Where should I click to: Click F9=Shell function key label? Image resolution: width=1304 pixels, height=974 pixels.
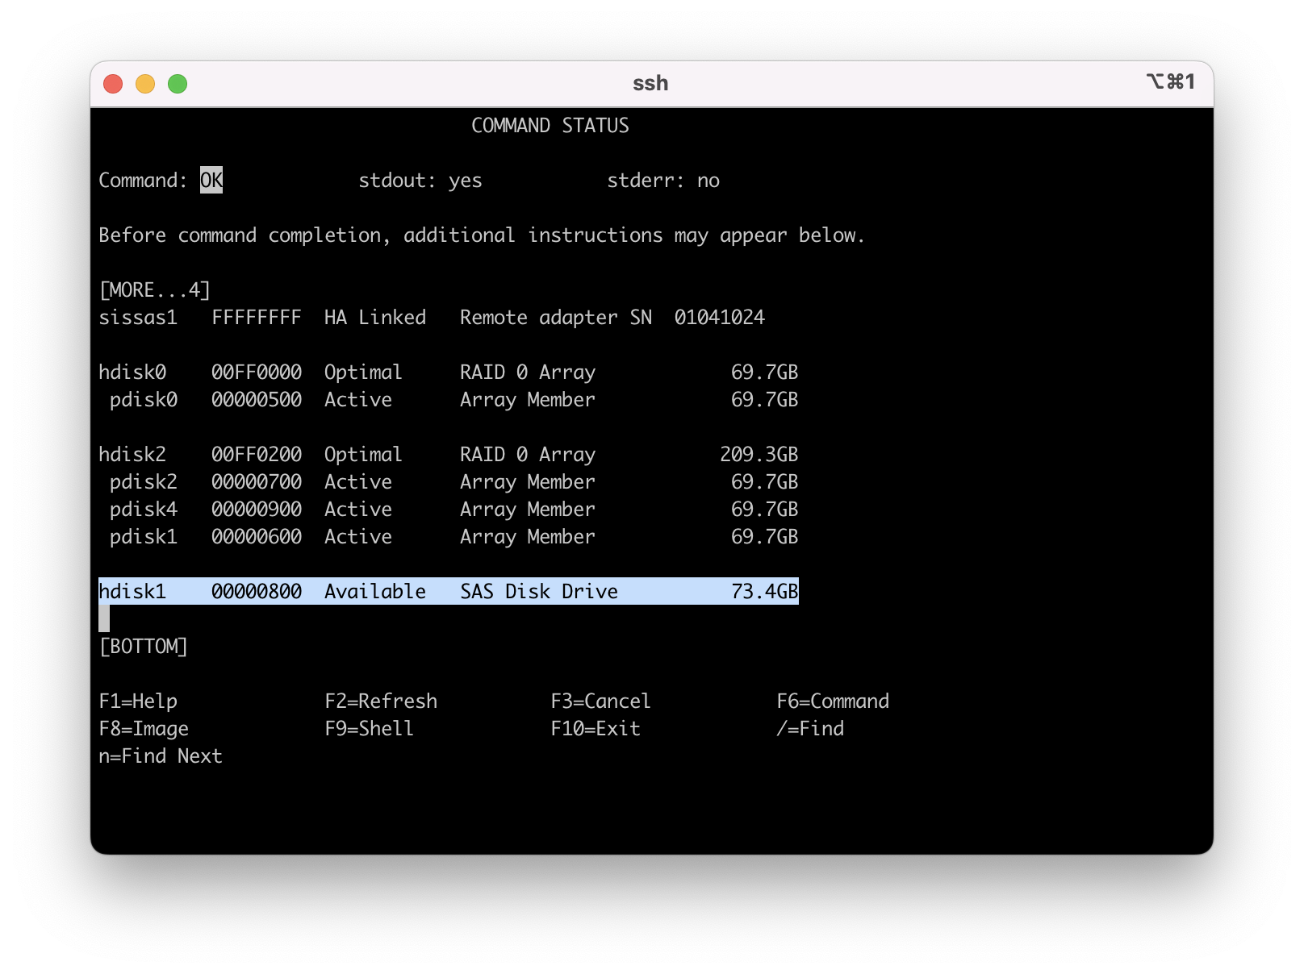[370, 729]
